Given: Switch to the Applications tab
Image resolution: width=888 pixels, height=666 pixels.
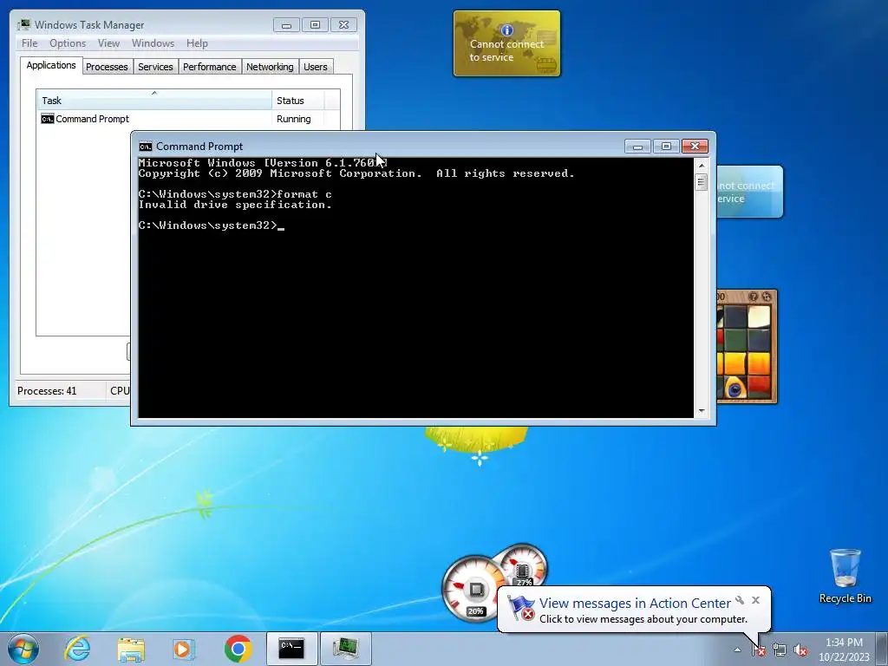Looking at the screenshot, I should pyautogui.click(x=51, y=65).
